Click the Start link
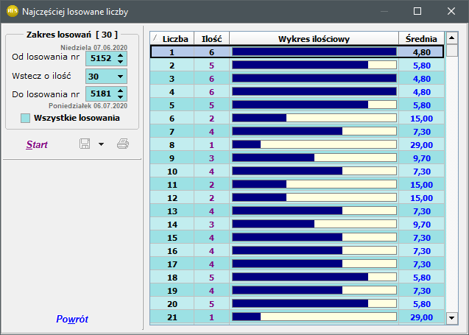This screenshot has height=335, width=469. [37, 144]
